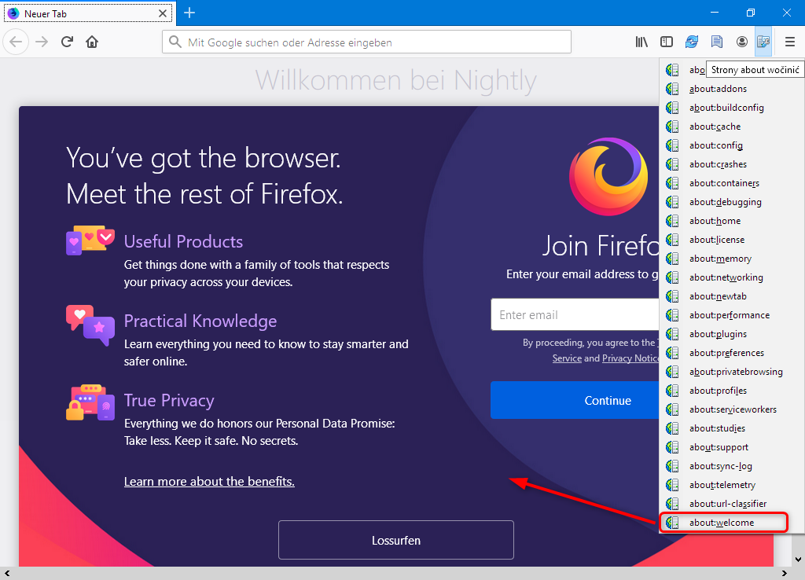Click the blue sync arrows toolbar icon
Image resolution: width=805 pixels, height=580 pixels.
[692, 42]
